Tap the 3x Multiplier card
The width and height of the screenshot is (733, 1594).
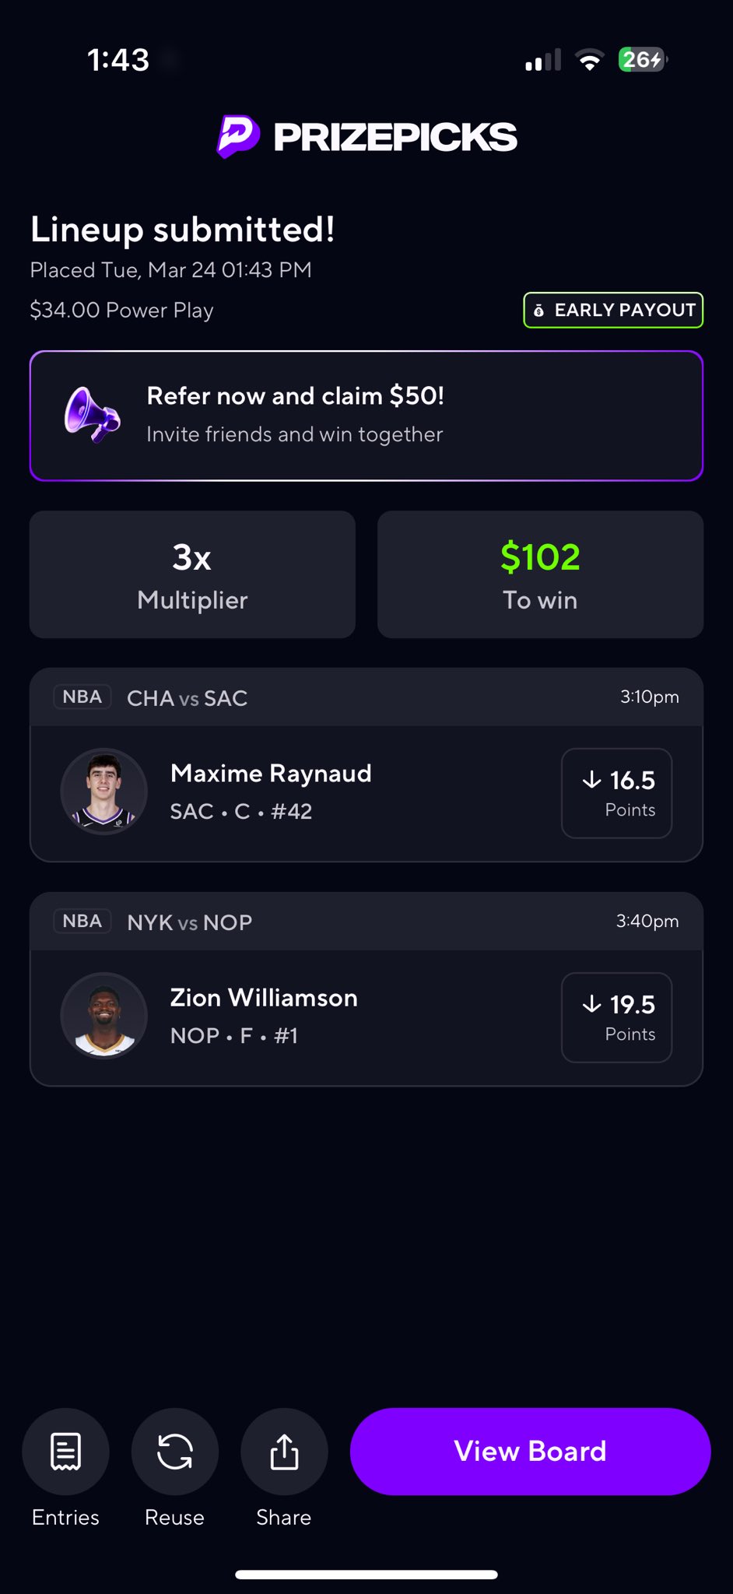[192, 574]
